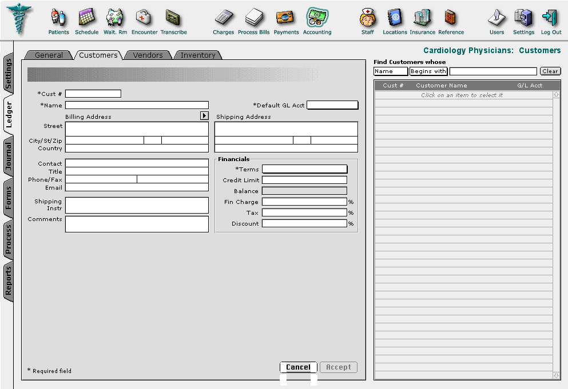Open the Ledger vertical side tab
568x389 pixels.
pos(9,115)
